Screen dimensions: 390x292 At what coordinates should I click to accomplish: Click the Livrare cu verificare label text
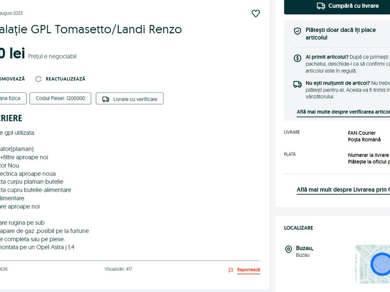click(x=135, y=99)
